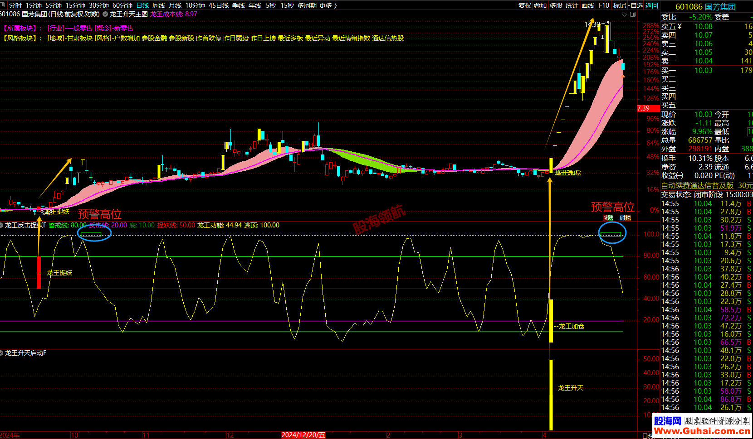
Task: Click the 标记 mark button
Action: tap(619, 5)
